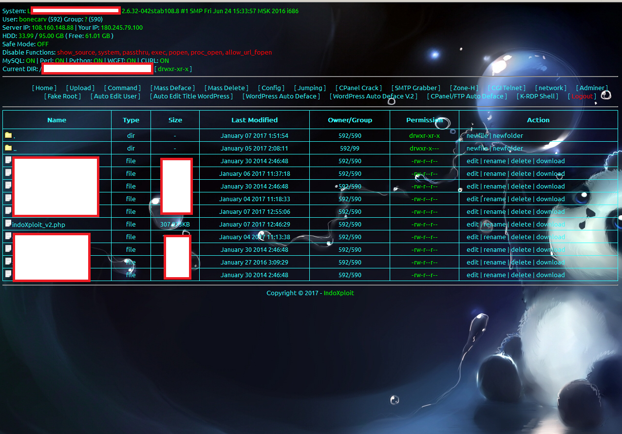Screen dimensions: 622x434
Task: Click the file icon beside indoXploit_v2.php
Action: pos(7,224)
